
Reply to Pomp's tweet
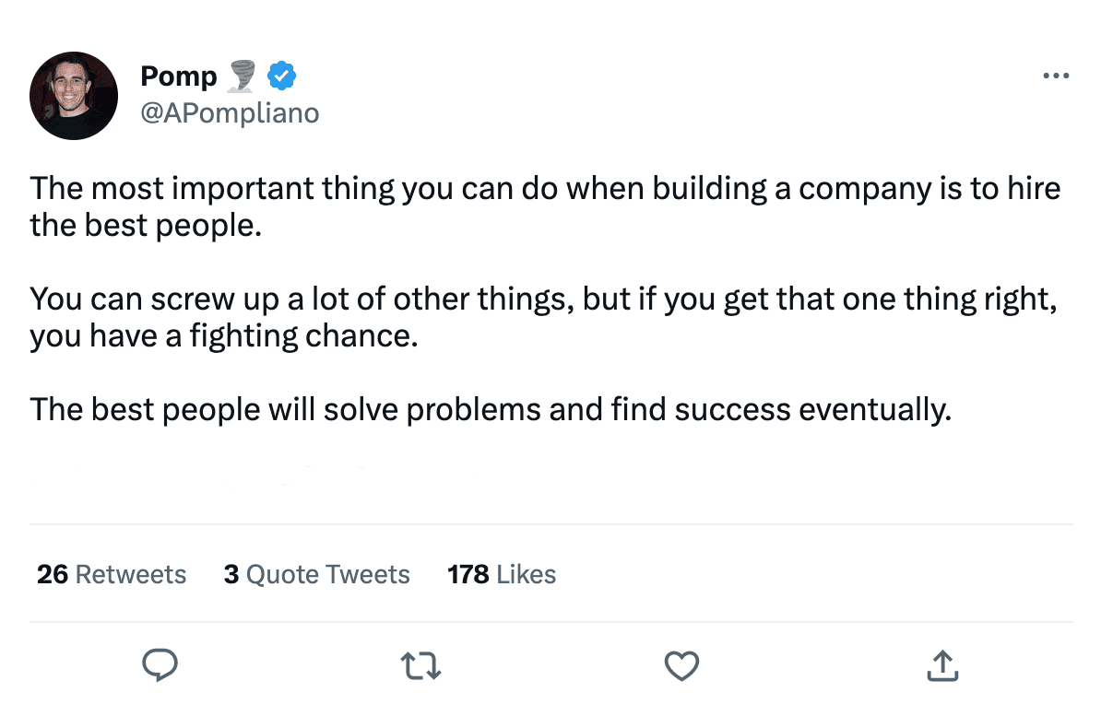(160, 664)
